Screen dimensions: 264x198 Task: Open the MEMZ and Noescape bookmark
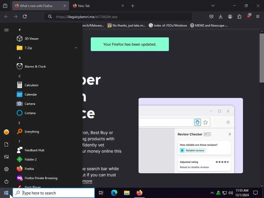(209, 26)
